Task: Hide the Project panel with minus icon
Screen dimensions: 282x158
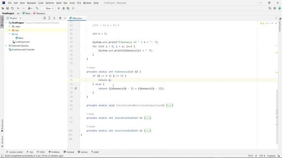Action: 65,18
